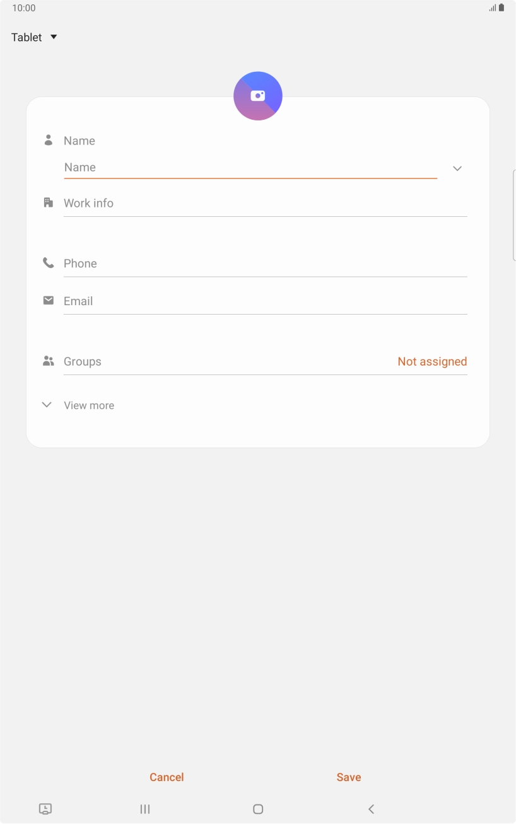Viewport: 516px width, 824px height.
Task: Tap the camera icon to add contact photo
Action: [257, 95]
